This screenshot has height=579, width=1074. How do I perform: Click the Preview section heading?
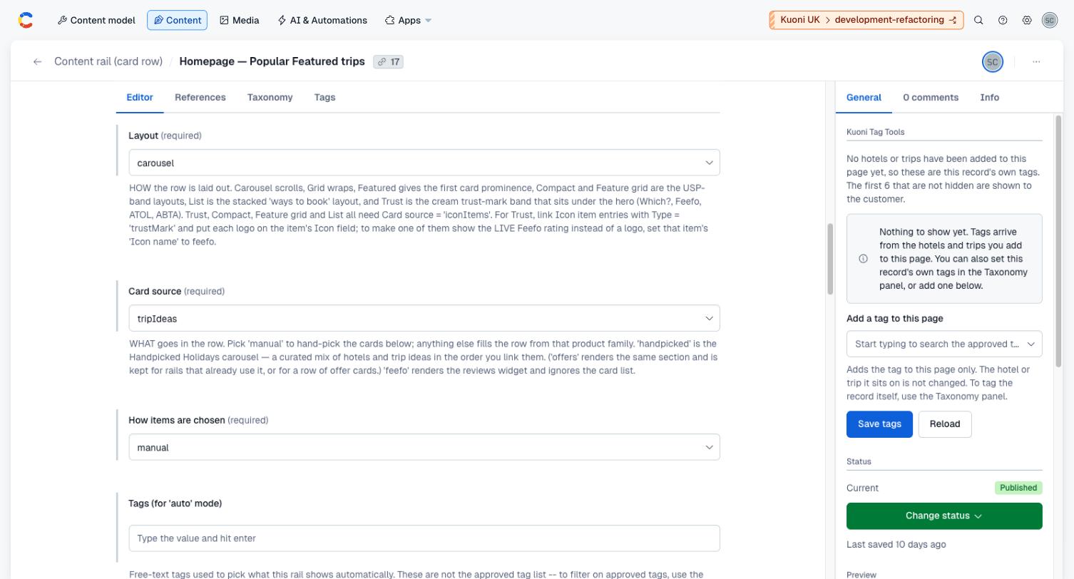(861, 574)
